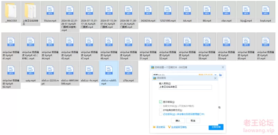Image resolution: width=278 pixels, height=135 pixels.
Task: Select the uuty.mp4 file icon
Action: coord(31,70)
